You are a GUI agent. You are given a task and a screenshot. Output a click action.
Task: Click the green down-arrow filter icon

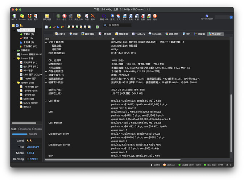click(x=50, y=27)
